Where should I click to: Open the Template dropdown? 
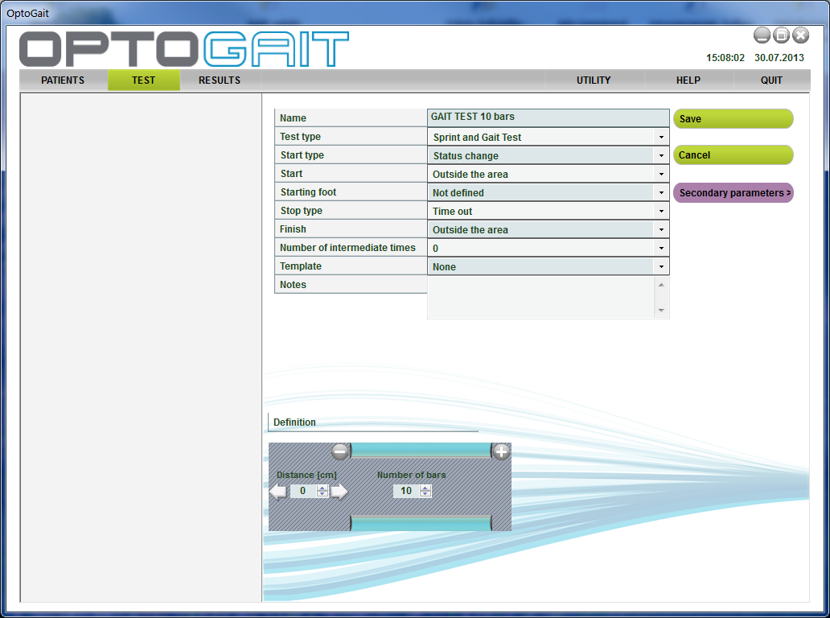(x=661, y=267)
